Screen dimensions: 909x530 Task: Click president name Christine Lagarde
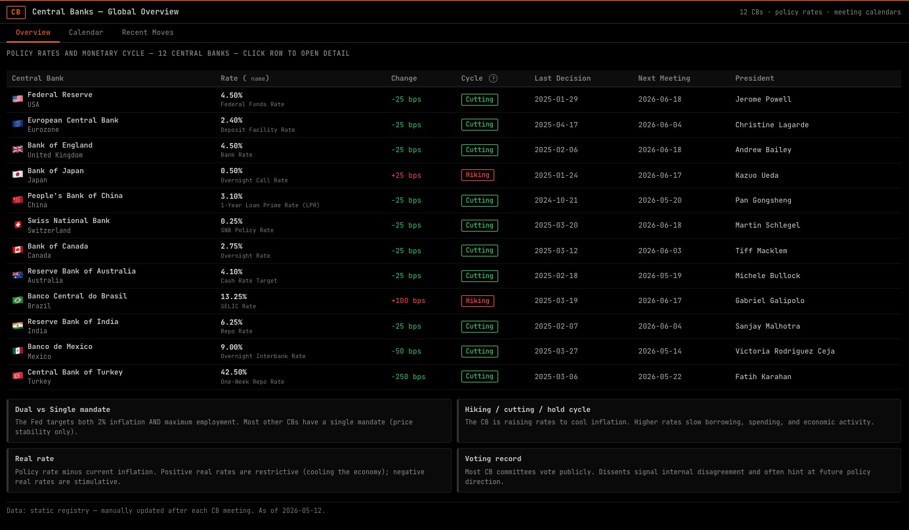coord(772,125)
